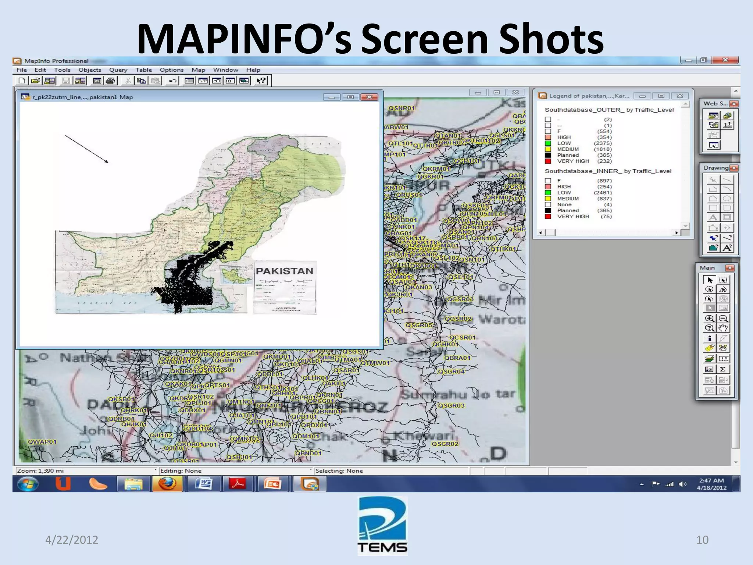
Task: Open Symbol Style pushpin icon
Action: coord(713,238)
